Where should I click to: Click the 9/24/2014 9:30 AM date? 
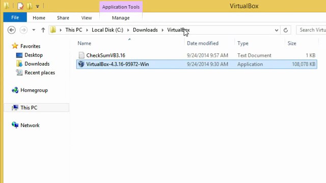pyautogui.click(x=207, y=64)
